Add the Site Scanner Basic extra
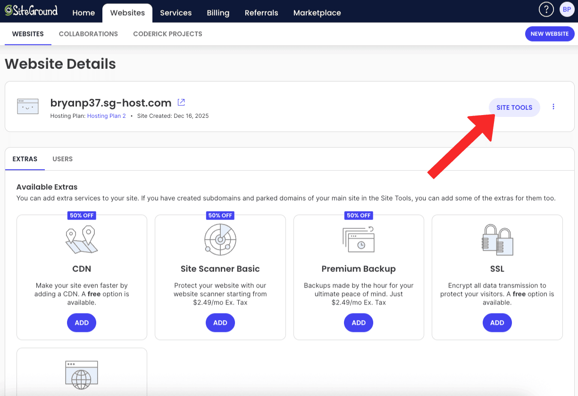578x396 pixels. 220,323
